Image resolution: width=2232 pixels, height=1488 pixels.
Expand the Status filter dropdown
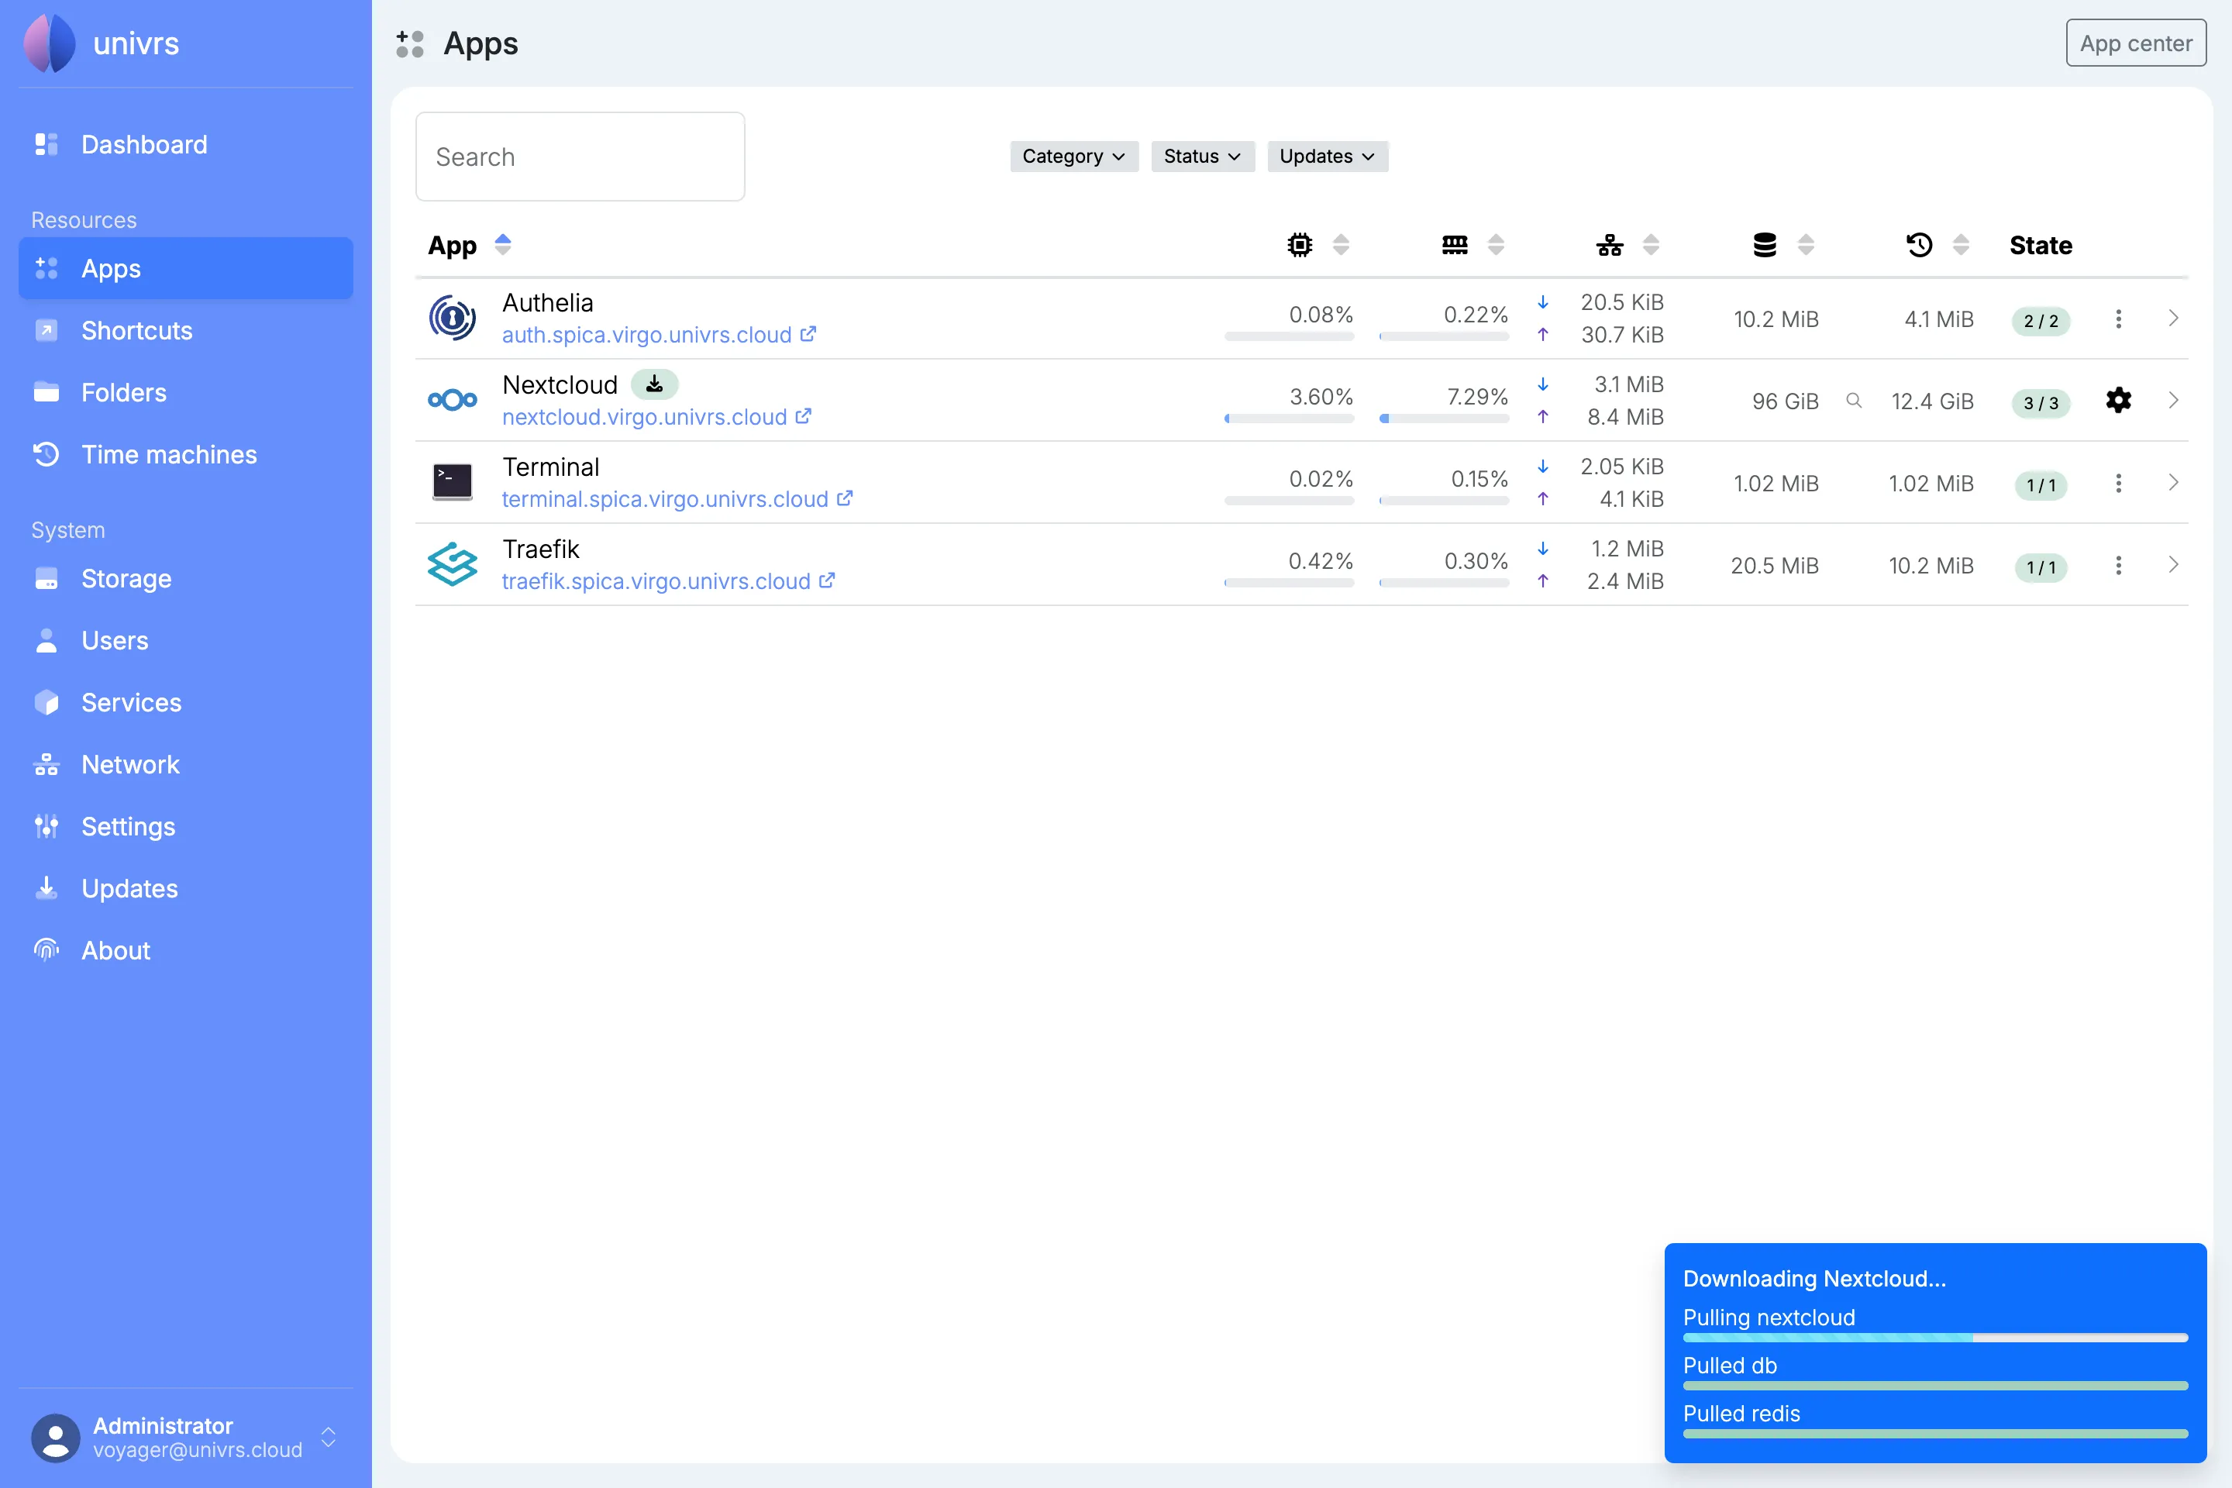pos(1202,156)
